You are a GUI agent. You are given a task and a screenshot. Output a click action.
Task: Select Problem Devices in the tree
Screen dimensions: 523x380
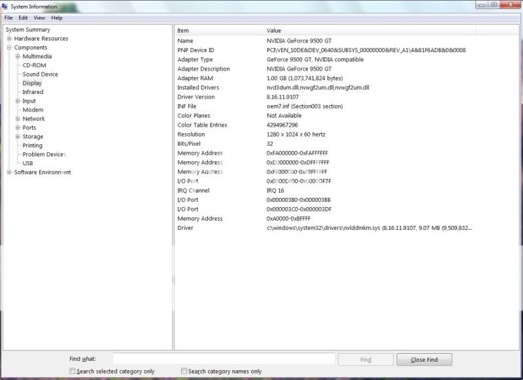pyautogui.click(x=44, y=155)
